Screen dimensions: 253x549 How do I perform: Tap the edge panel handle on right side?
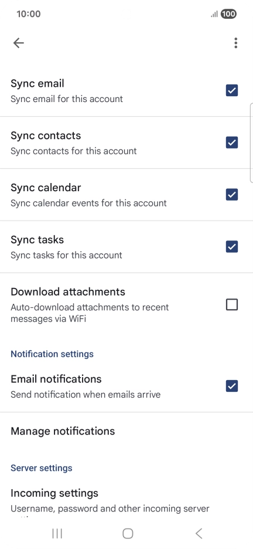point(251,143)
